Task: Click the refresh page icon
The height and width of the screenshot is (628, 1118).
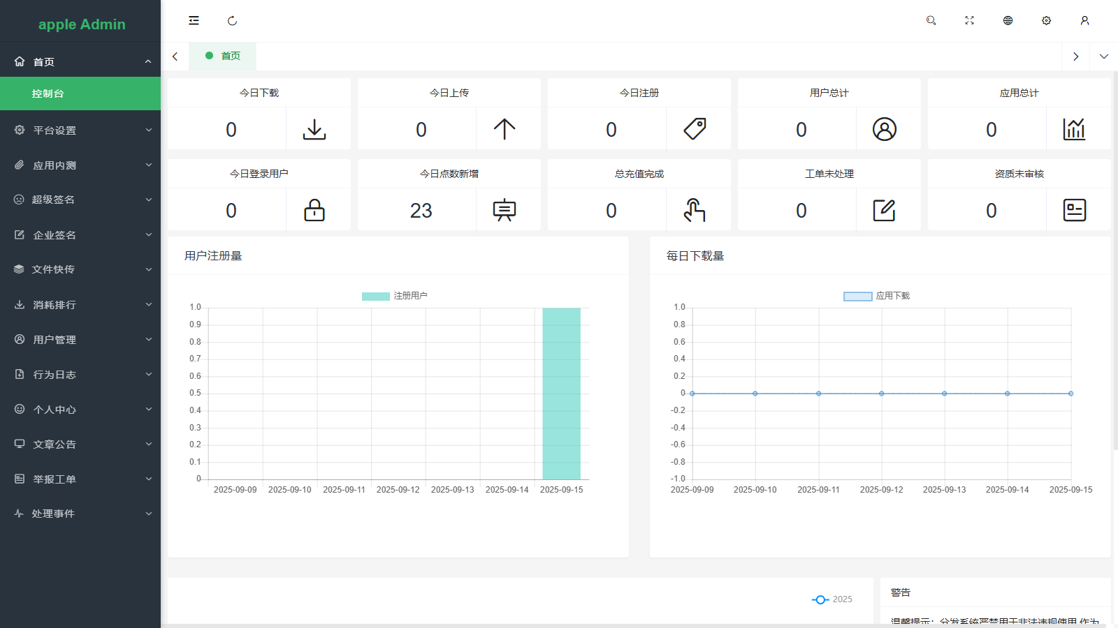Action: (232, 21)
